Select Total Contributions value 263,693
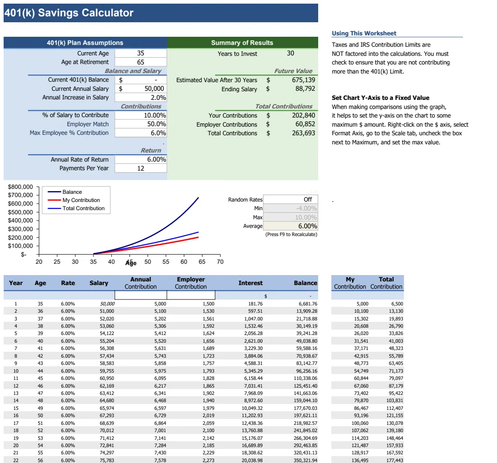The width and height of the screenshot is (497, 463). click(x=303, y=133)
